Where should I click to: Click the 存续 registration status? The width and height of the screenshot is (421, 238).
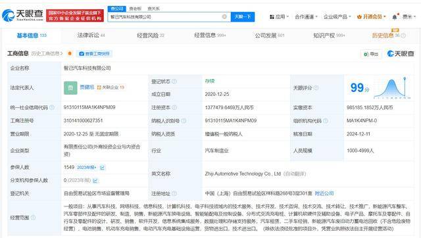coord(210,81)
